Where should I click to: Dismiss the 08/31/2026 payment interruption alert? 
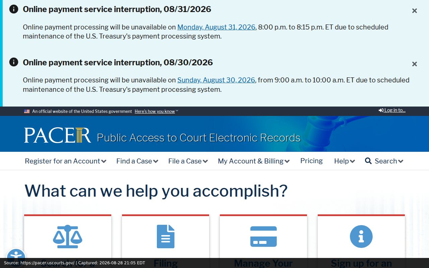(415, 11)
